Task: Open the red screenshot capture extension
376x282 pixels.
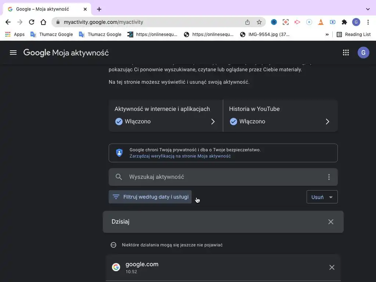Action: coord(286,22)
